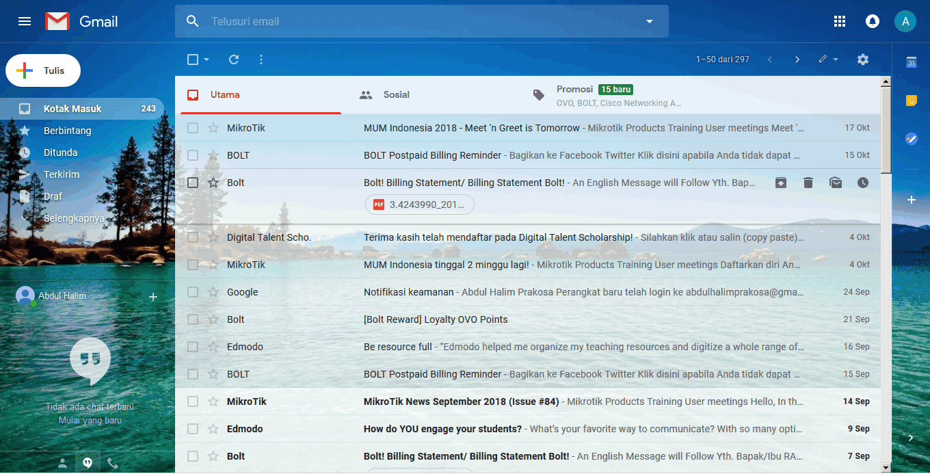Select the Loyalty OVO Points email checkbox
930x474 pixels.
(193, 319)
